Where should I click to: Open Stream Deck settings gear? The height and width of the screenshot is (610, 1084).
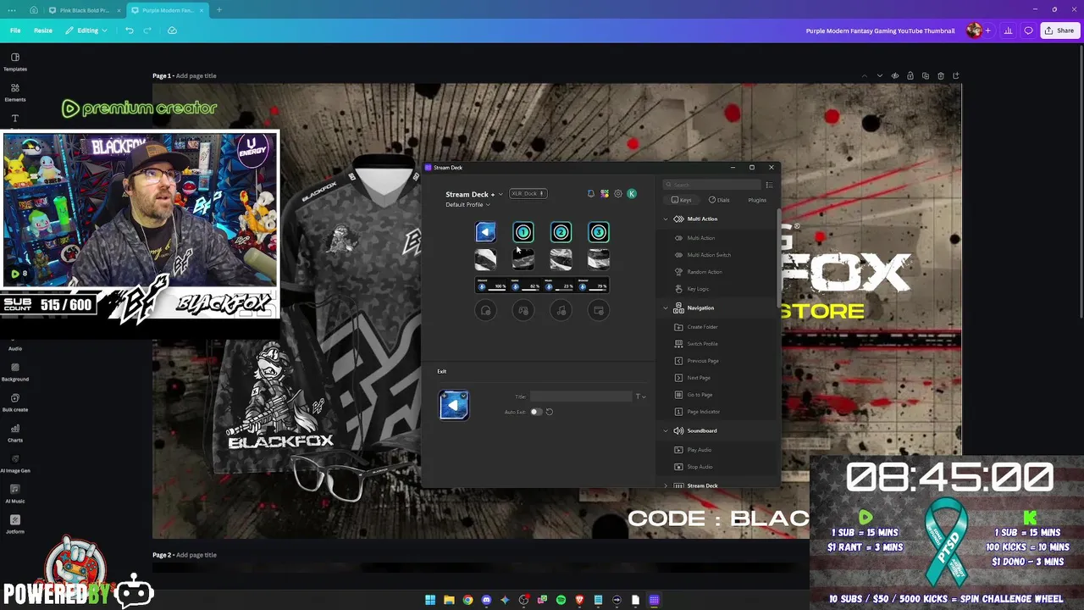618,194
